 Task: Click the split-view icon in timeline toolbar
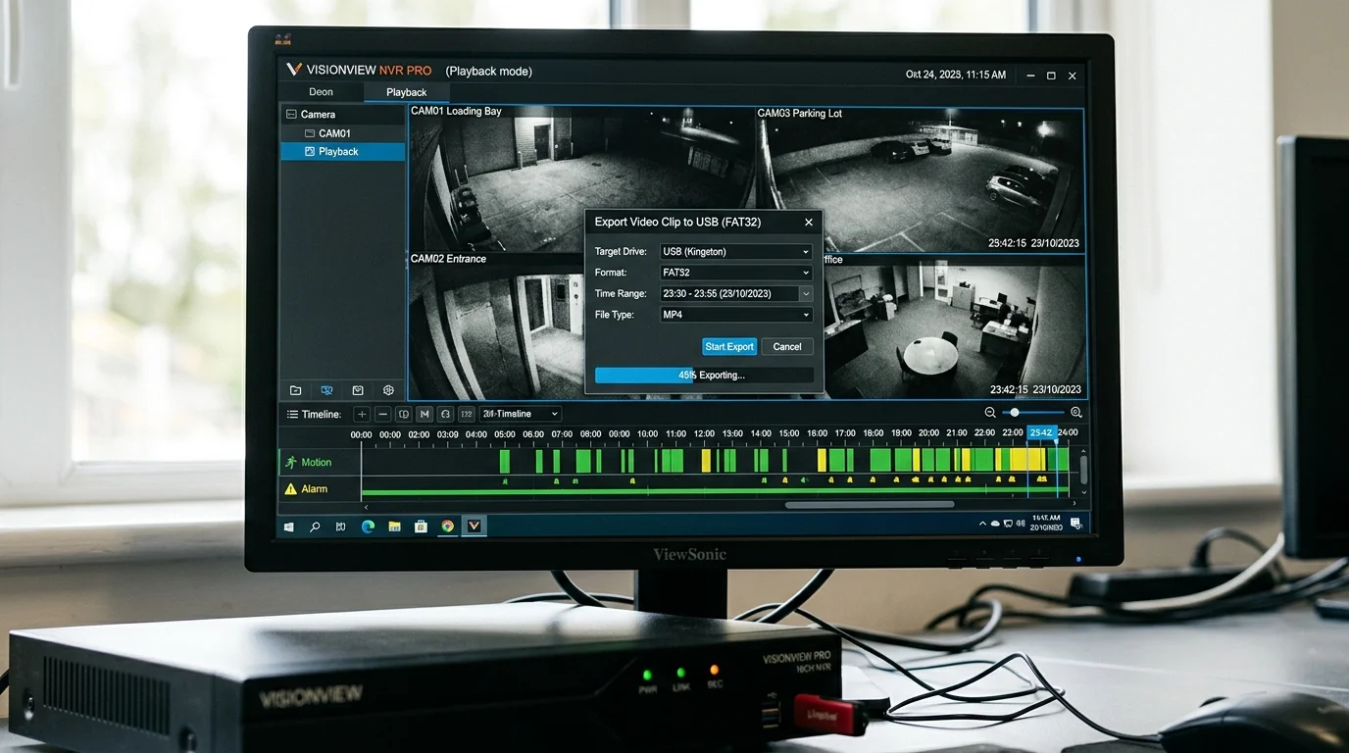pyautogui.click(x=404, y=414)
